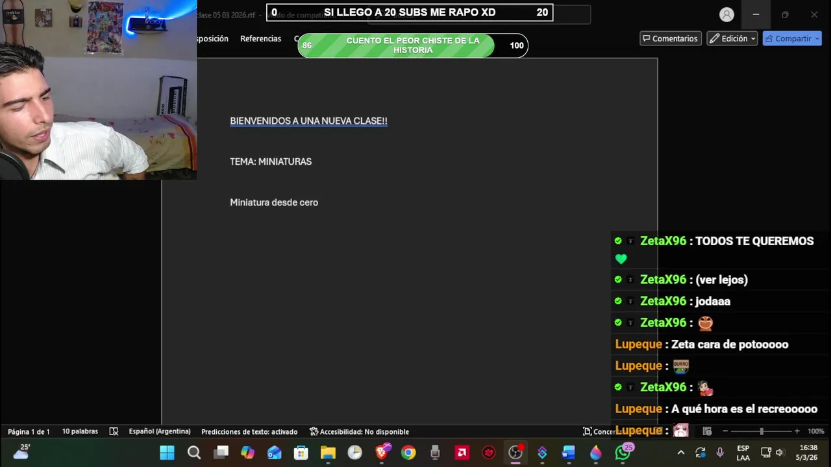Viewport: 831px width, 467px height.
Task: Click the Compartir button in Word
Action: (792, 38)
